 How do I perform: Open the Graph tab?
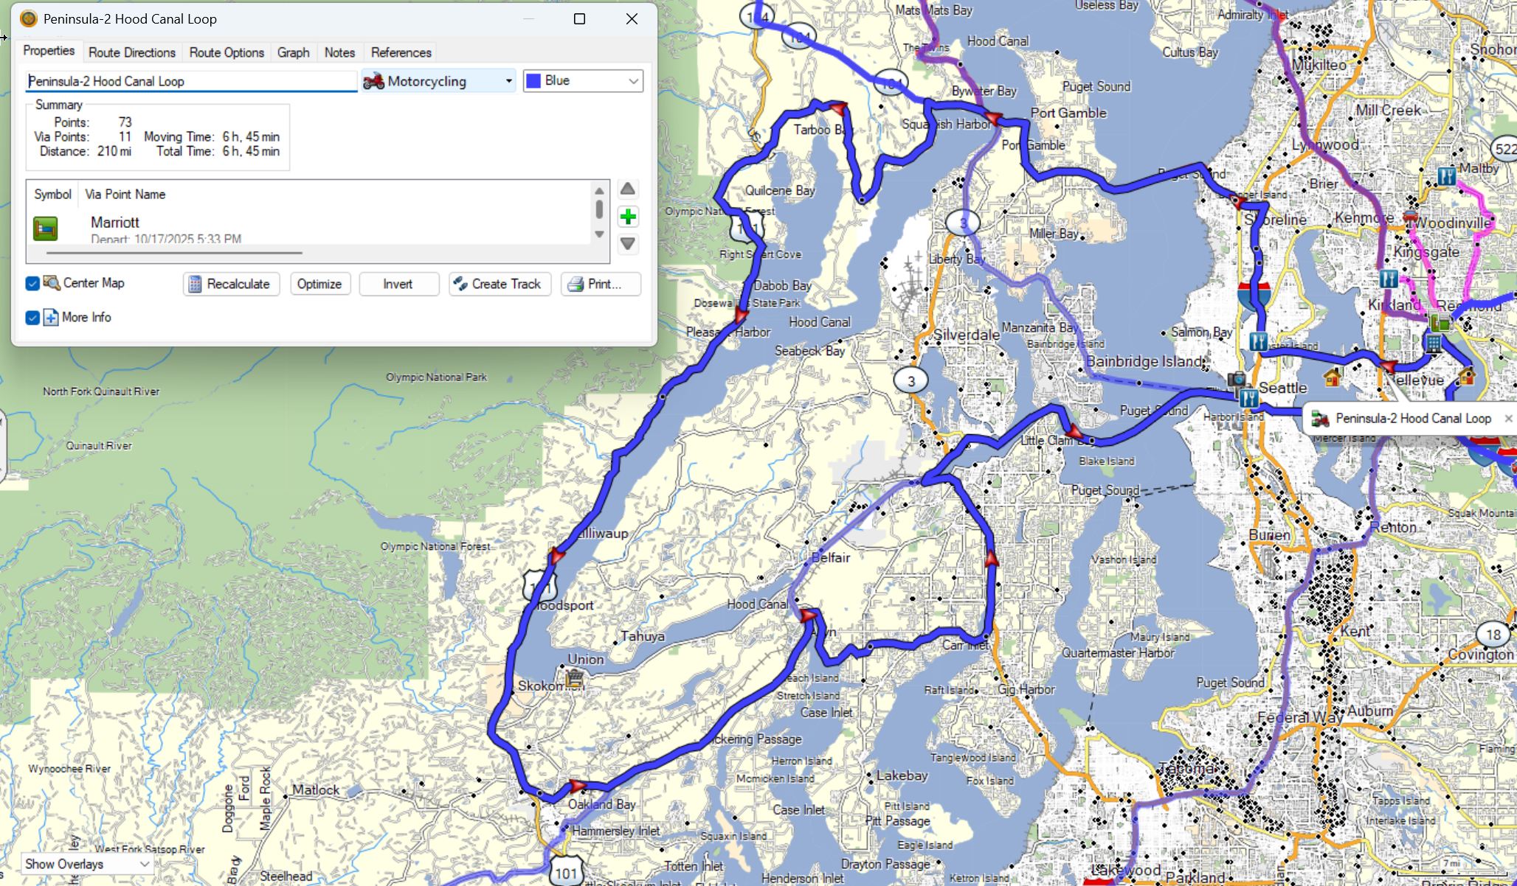pos(293,52)
